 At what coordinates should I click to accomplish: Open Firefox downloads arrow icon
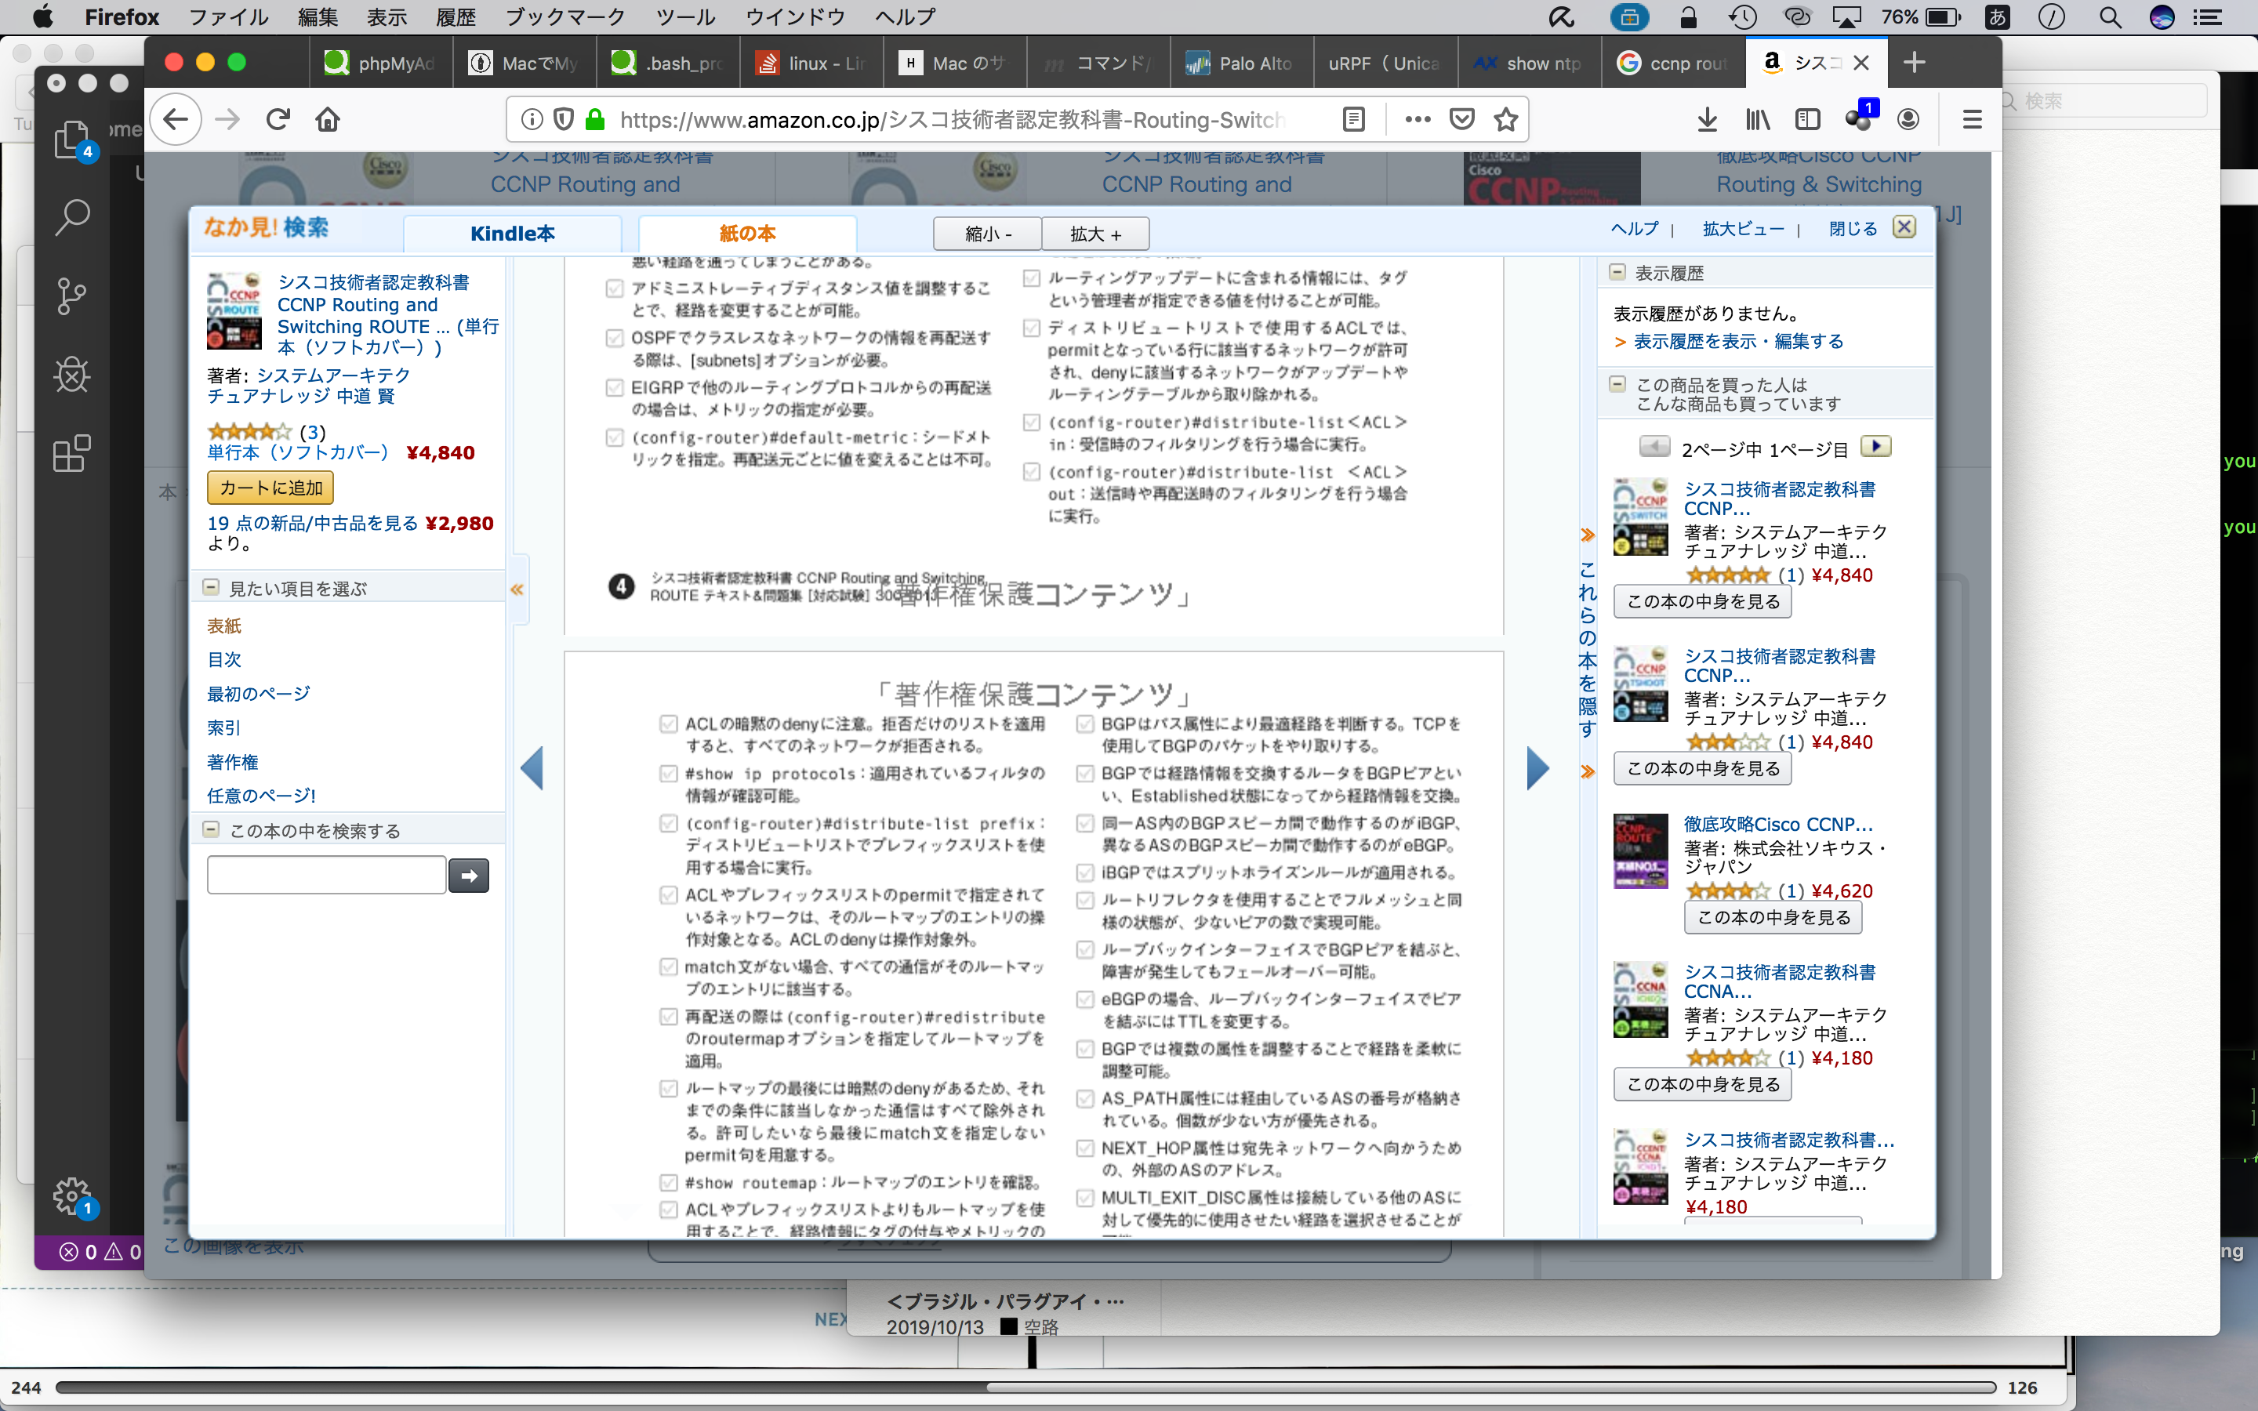pos(1707,119)
